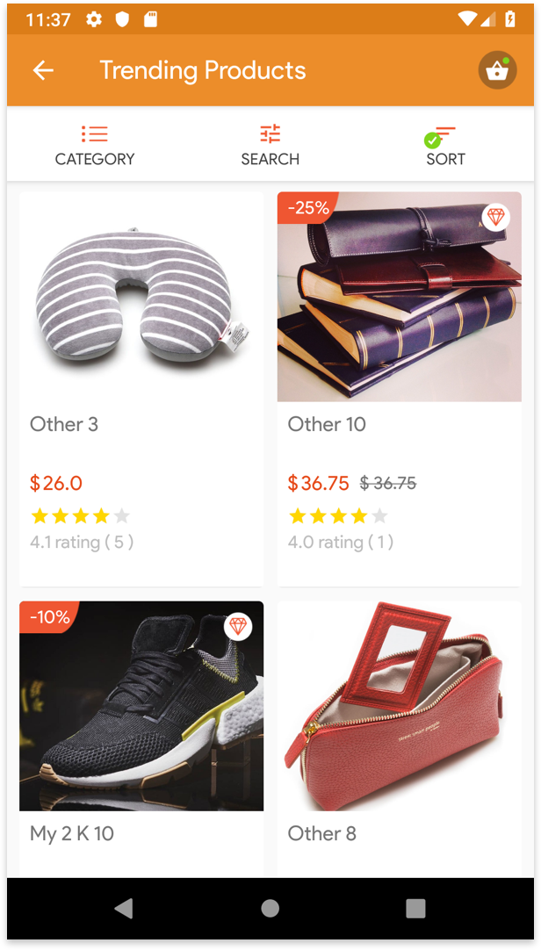The width and height of the screenshot is (541, 950).
Task: Select the SEARCH tab label
Action: click(270, 159)
